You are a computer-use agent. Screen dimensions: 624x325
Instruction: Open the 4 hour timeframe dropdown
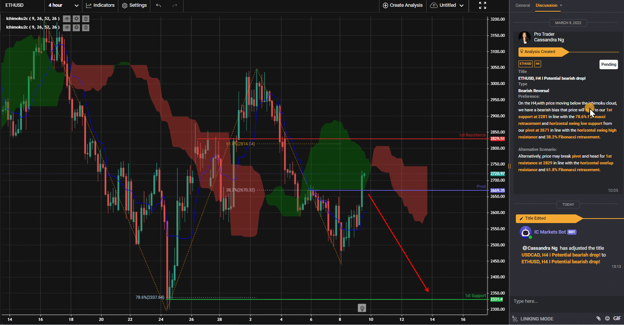click(63, 5)
